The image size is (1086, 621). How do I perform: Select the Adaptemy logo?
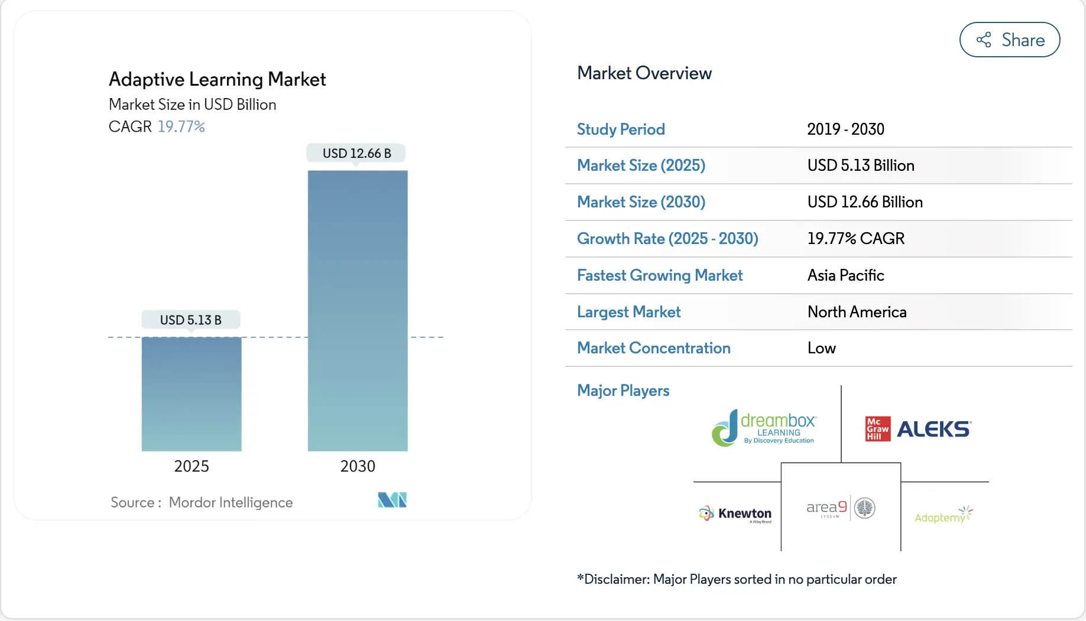[x=942, y=515]
